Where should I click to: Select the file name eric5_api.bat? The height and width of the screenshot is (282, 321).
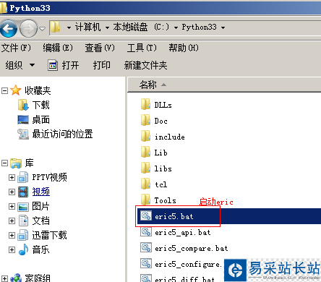(183, 232)
